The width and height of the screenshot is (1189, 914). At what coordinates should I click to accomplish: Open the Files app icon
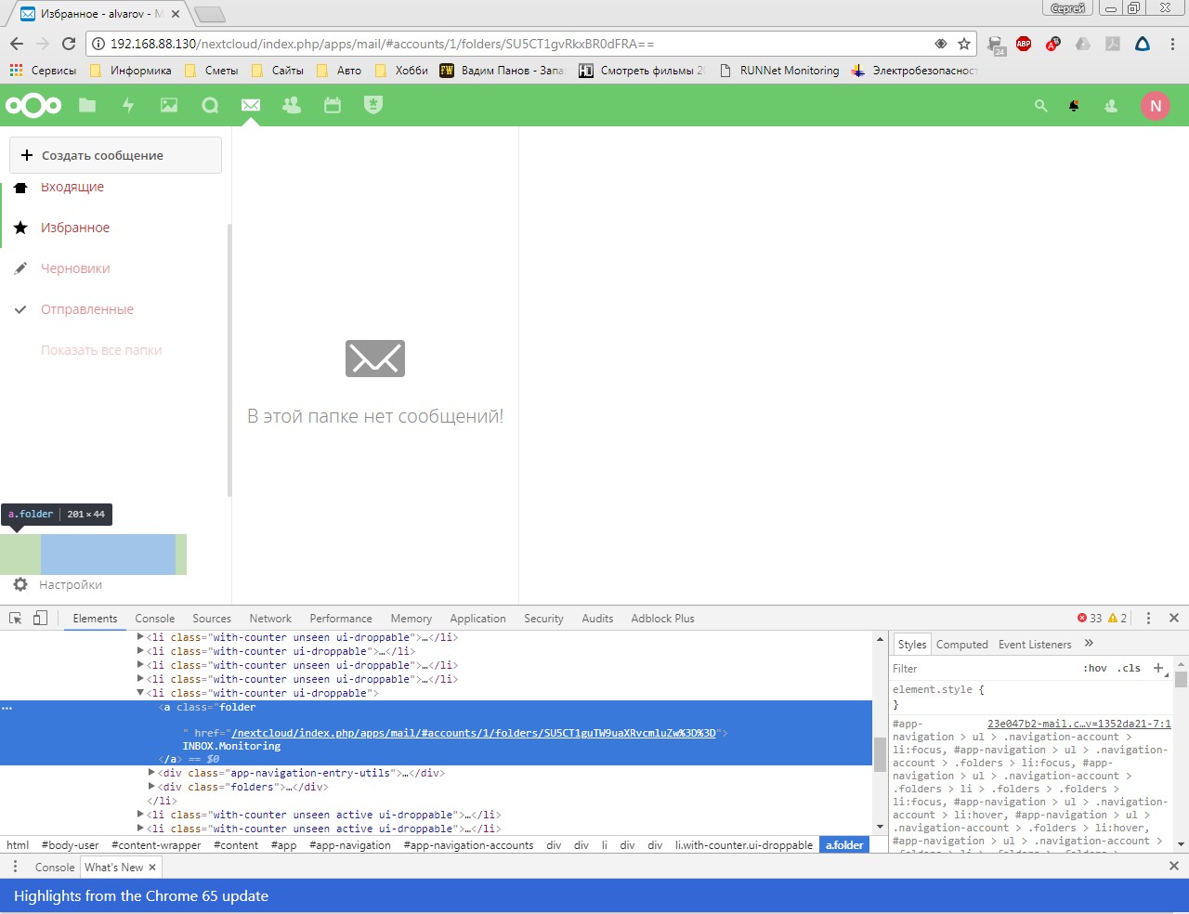[x=87, y=105]
